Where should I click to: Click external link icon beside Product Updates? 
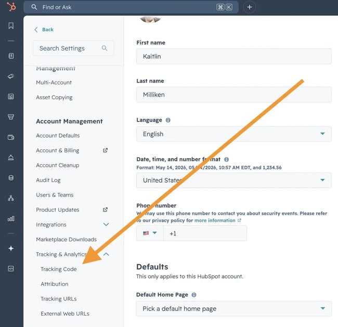coord(105,210)
